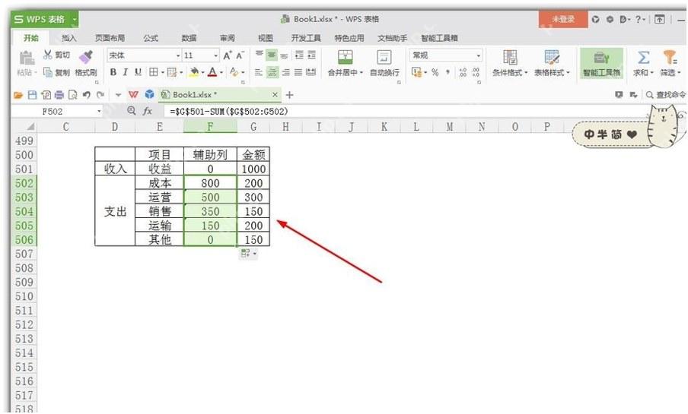
Task: Open the font name 宋体 dropdown
Action: click(x=178, y=55)
